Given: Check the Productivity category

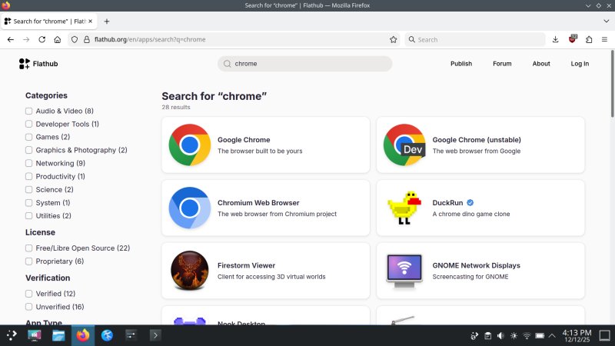Looking at the screenshot, I should coord(28,177).
